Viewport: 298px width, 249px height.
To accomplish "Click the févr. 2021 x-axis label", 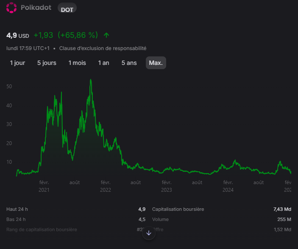I will point(44,186).
